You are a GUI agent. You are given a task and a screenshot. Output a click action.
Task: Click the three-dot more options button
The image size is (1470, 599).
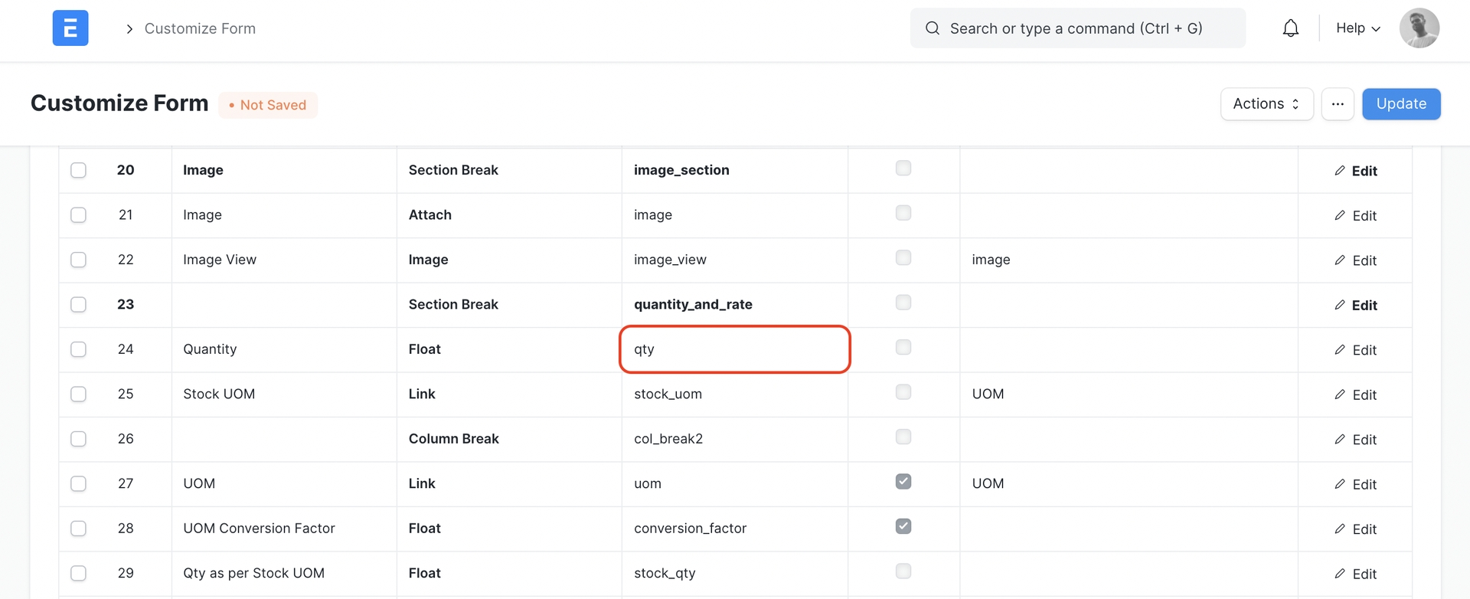[1337, 104]
